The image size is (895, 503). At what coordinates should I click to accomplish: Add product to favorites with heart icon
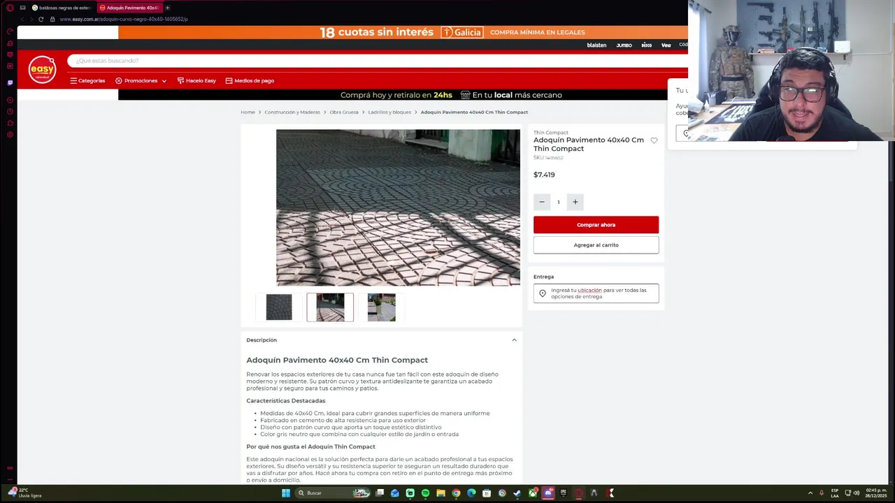pyautogui.click(x=654, y=140)
